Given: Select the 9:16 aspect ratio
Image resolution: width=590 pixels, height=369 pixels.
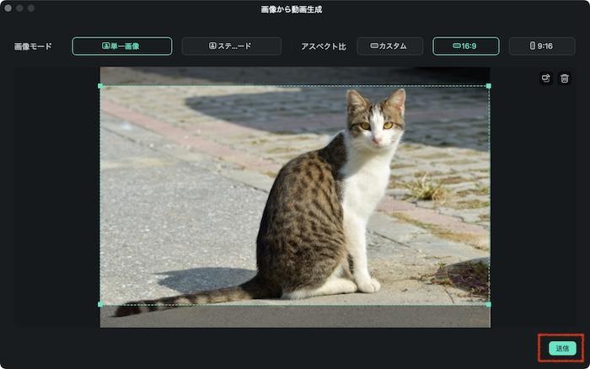Looking at the screenshot, I should click(x=542, y=46).
